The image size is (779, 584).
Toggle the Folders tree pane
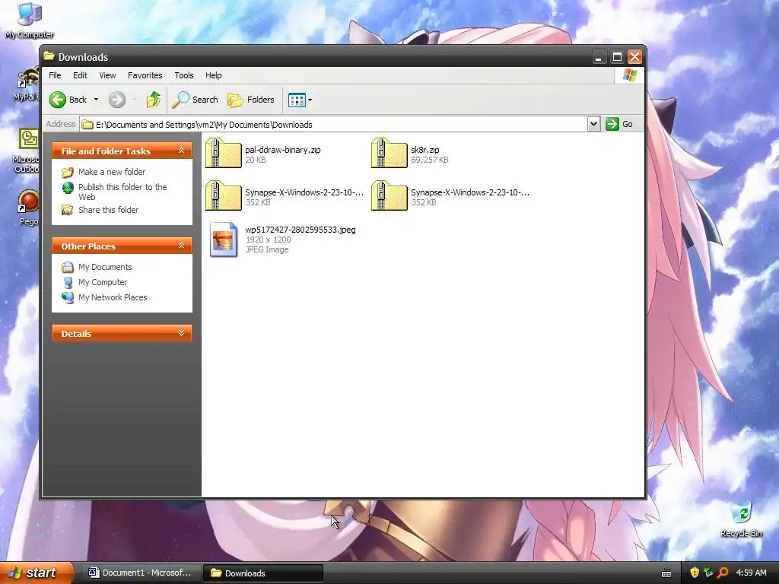click(251, 100)
